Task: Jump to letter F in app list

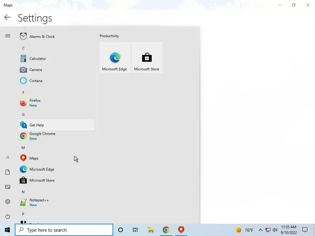Action: (23, 92)
